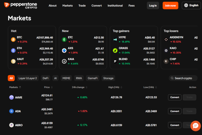This screenshot has height=135, width=202.
Task: Click the ETH price A$2,969.40
Action: 46,49
